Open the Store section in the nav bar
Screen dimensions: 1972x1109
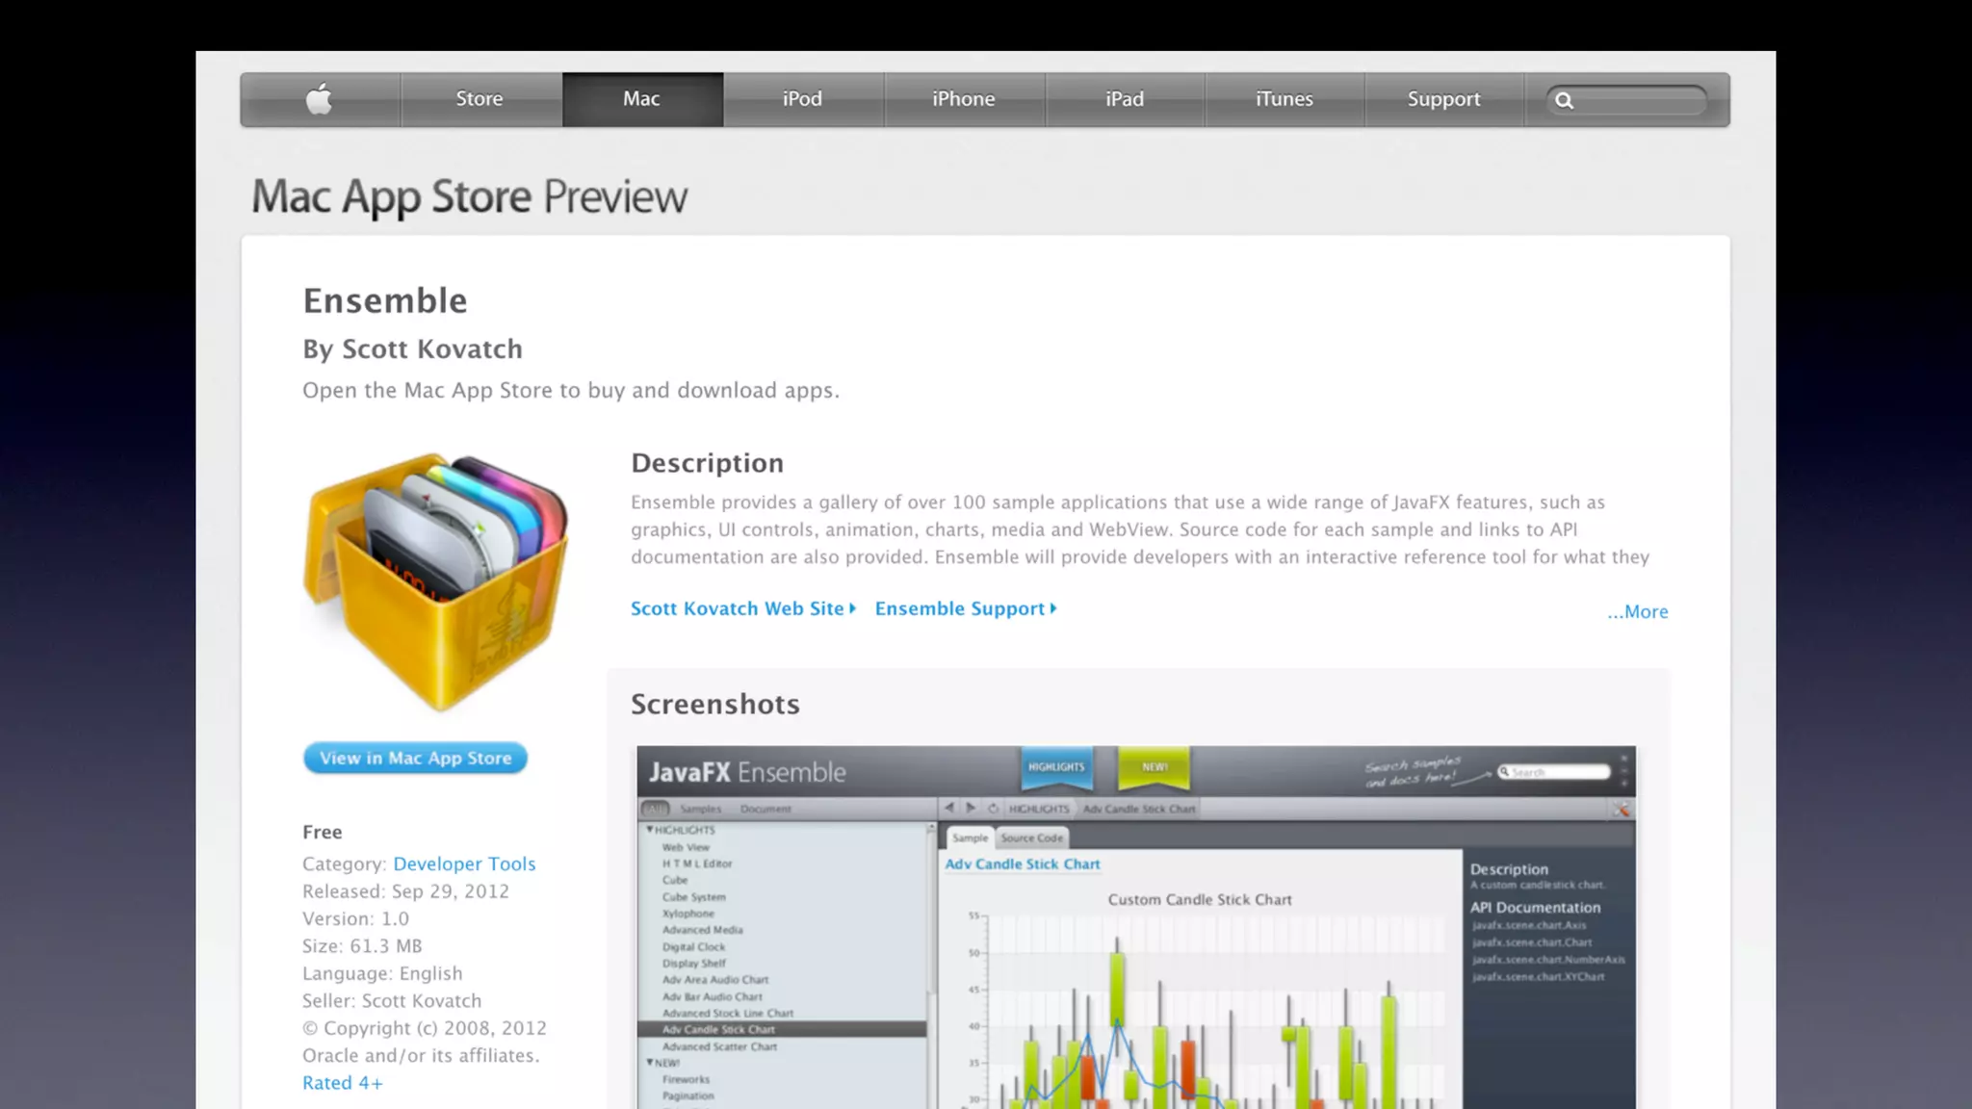(480, 99)
